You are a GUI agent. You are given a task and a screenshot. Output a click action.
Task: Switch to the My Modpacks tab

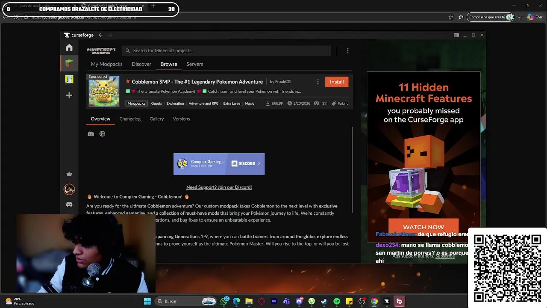pyautogui.click(x=107, y=64)
